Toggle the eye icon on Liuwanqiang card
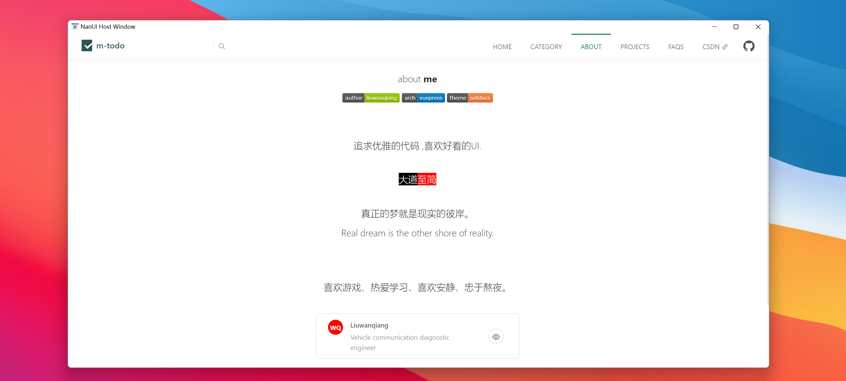The width and height of the screenshot is (846, 381). pyautogui.click(x=495, y=336)
